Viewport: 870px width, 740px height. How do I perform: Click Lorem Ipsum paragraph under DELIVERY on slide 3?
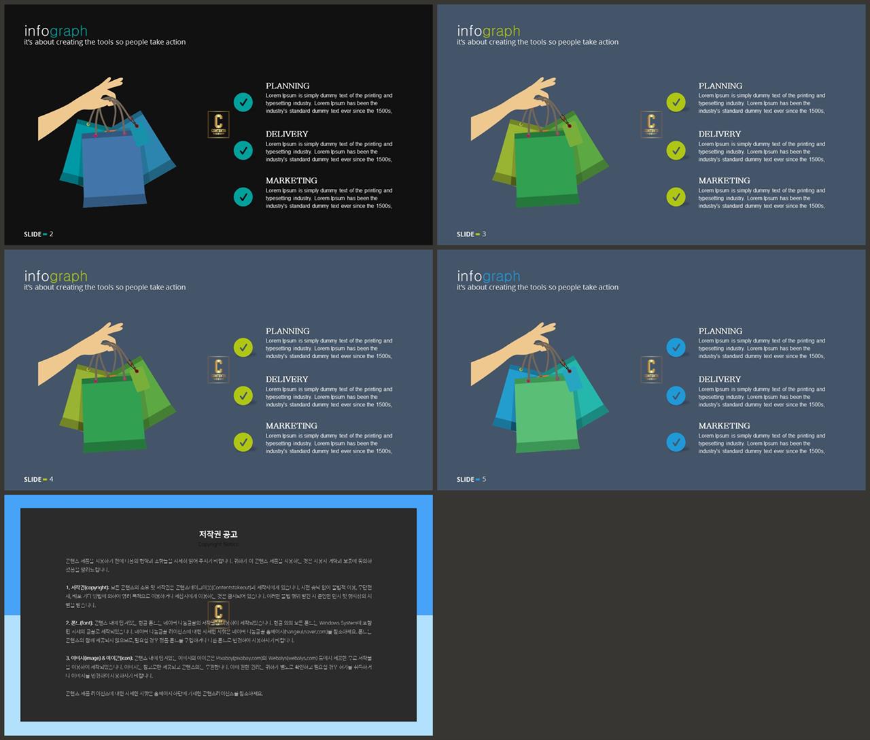click(x=762, y=152)
